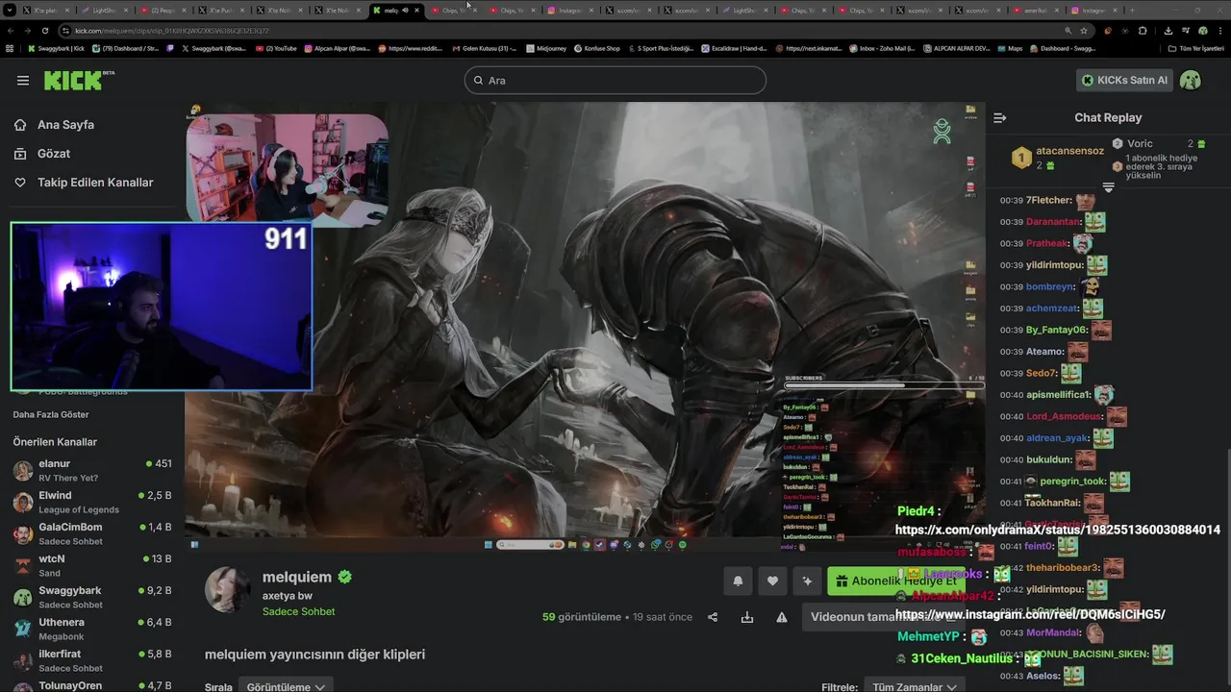Image resolution: width=1231 pixels, height=692 pixels.
Task: Click the streamer webcam overlay in video
Action: tap(288, 169)
